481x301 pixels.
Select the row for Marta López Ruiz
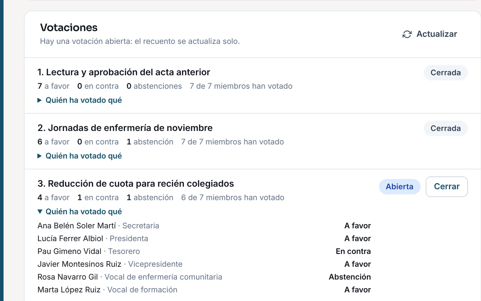[x=204, y=290]
